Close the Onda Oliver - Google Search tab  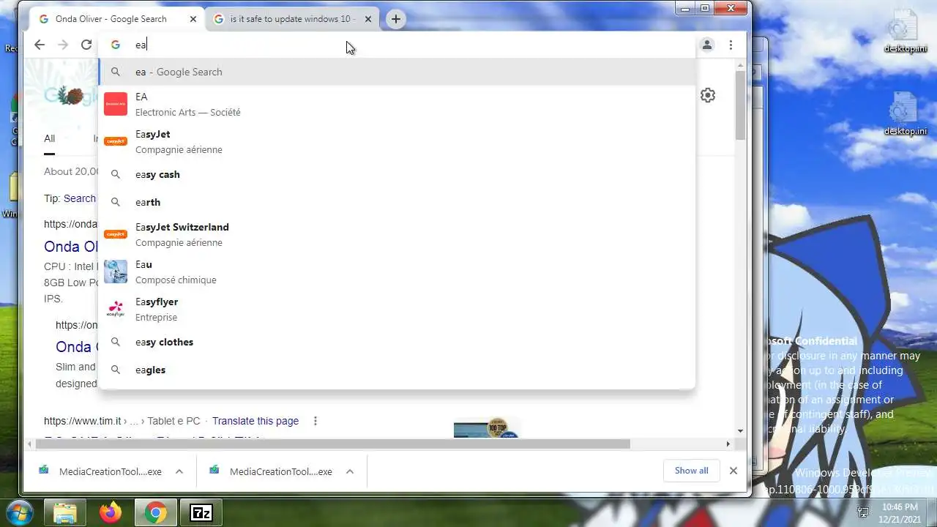193,19
